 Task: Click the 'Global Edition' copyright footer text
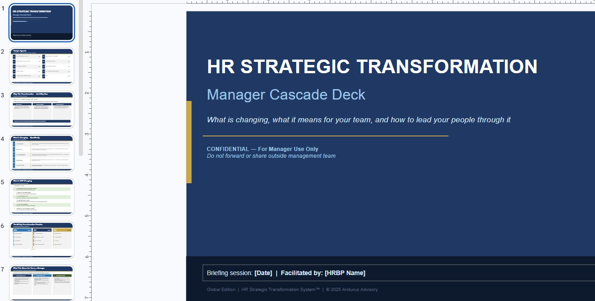[292, 289]
